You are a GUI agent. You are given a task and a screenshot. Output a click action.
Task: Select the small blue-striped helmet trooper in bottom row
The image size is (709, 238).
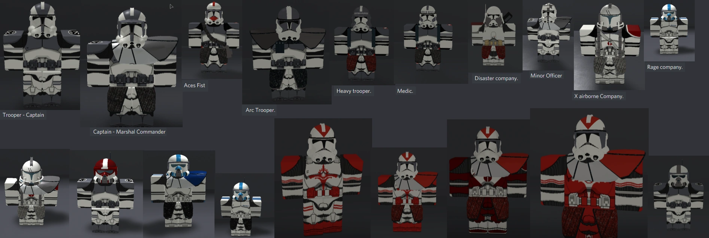[x=244, y=205]
